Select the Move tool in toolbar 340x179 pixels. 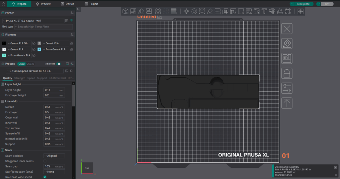click(x=186, y=11)
